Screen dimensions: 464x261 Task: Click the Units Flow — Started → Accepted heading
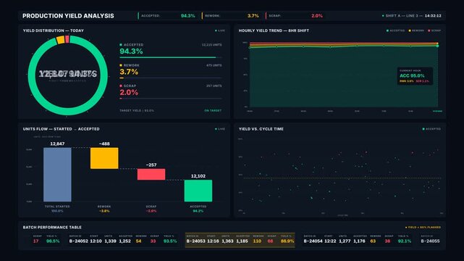point(62,129)
